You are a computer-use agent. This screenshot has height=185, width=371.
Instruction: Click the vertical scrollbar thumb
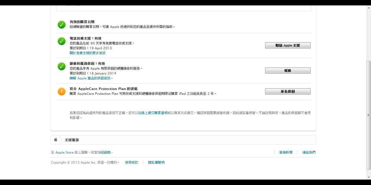click(x=369, y=115)
